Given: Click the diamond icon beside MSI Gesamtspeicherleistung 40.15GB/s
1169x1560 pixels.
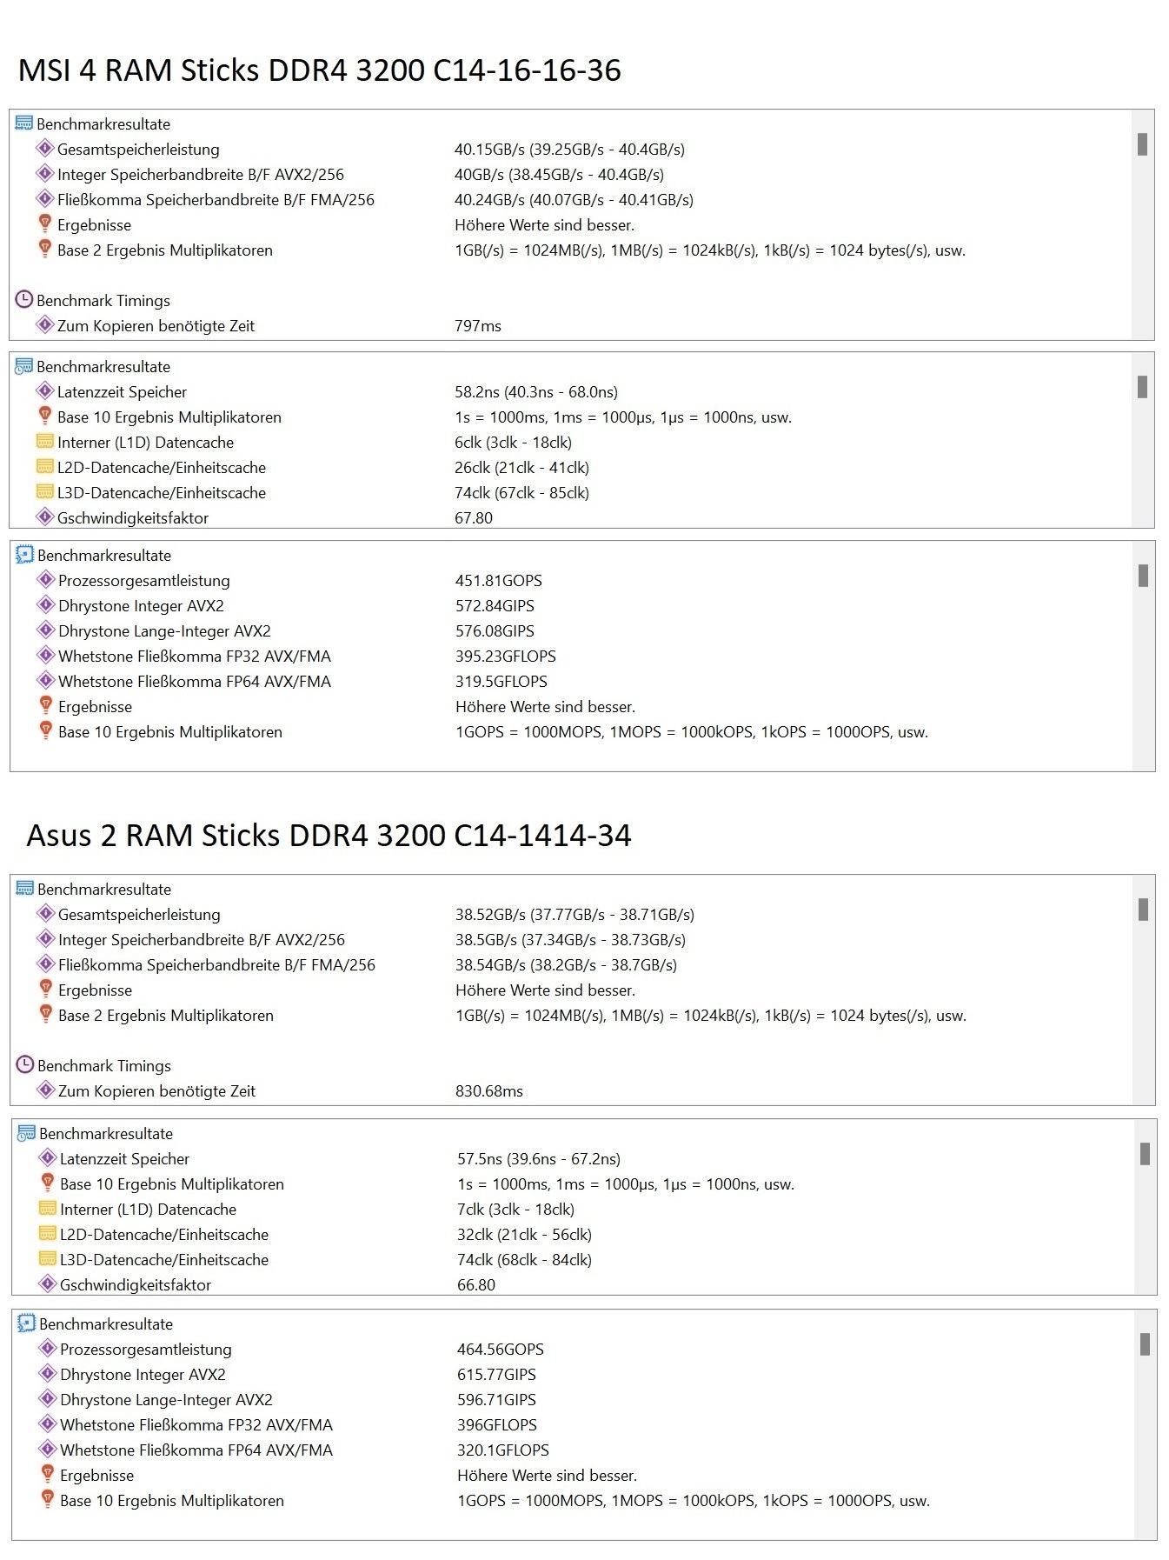Looking at the screenshot, I should (45, 148).
